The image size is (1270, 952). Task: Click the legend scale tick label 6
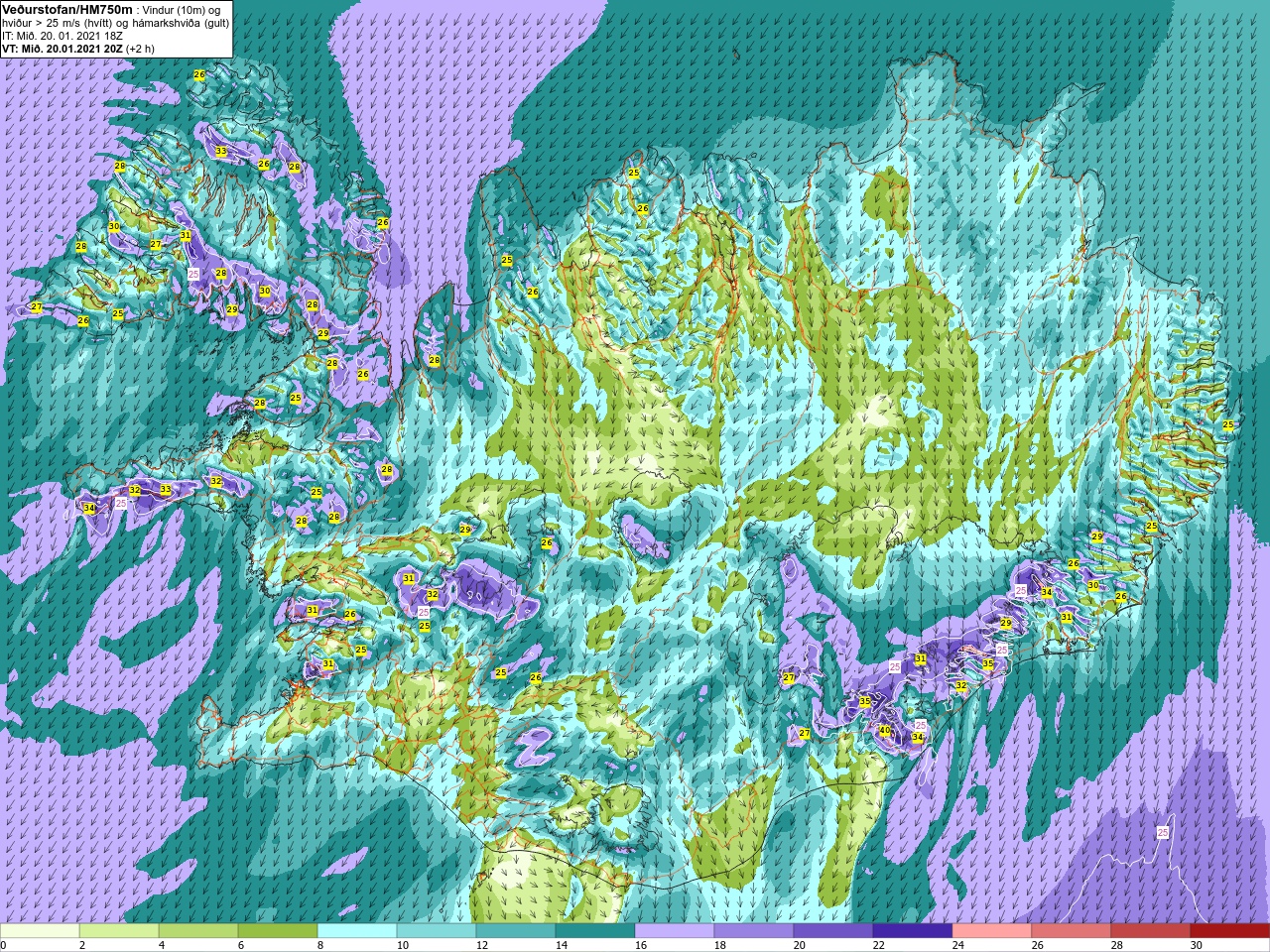(240, 945)
